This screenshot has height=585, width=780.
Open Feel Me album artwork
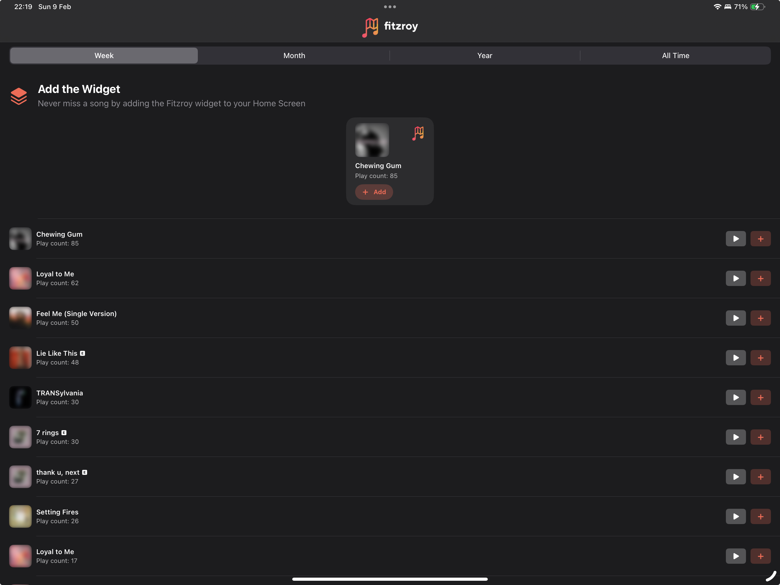pyautogui.click(x=20, y=318)
